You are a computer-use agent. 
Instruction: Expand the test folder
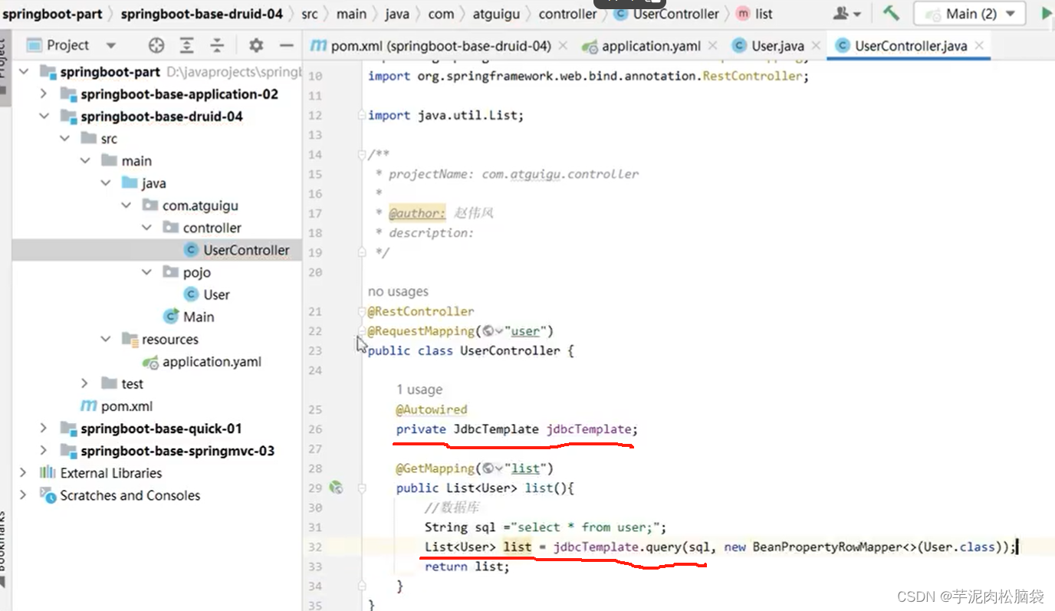pos(85,383)
